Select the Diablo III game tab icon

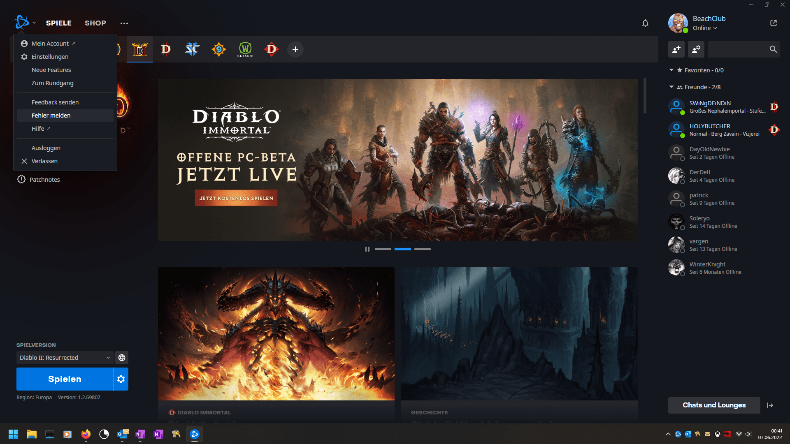166,49
